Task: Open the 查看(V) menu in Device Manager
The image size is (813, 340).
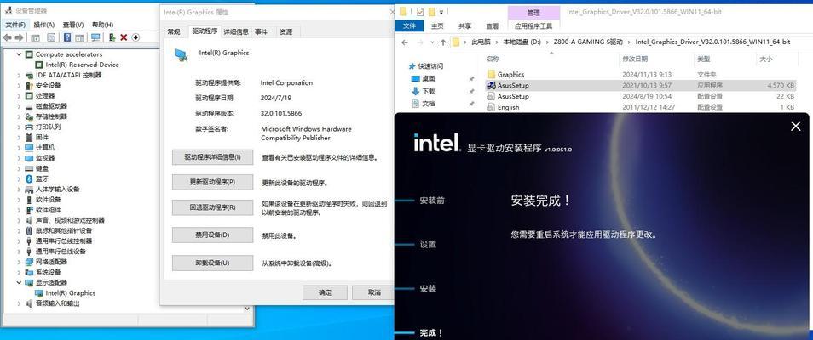Action: pyautogui.click(x=73, y=25)
